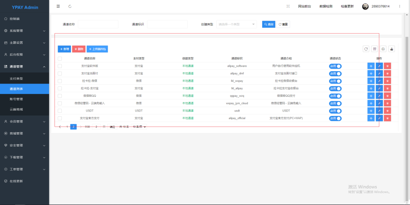
Task: Click the cross-arrow action icon for lkl_wxpay row
Action: [371, 81]
